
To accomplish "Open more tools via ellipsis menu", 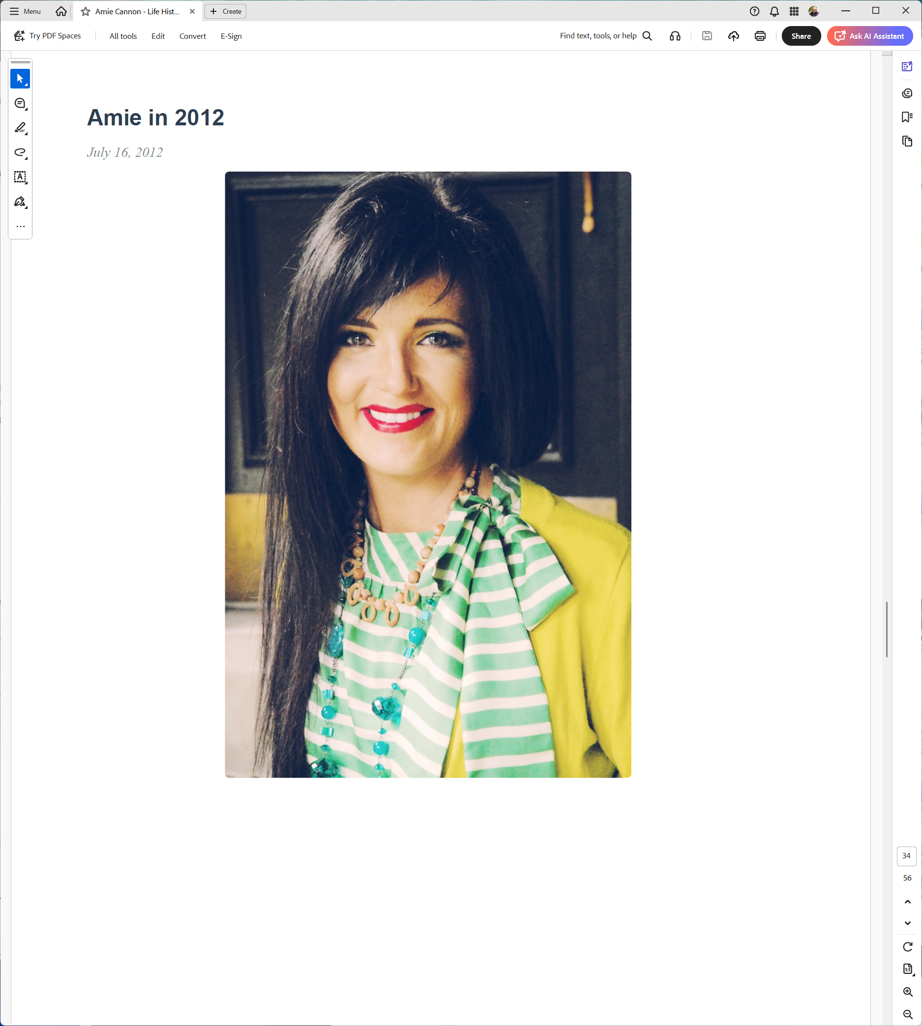I will point(19,226).
